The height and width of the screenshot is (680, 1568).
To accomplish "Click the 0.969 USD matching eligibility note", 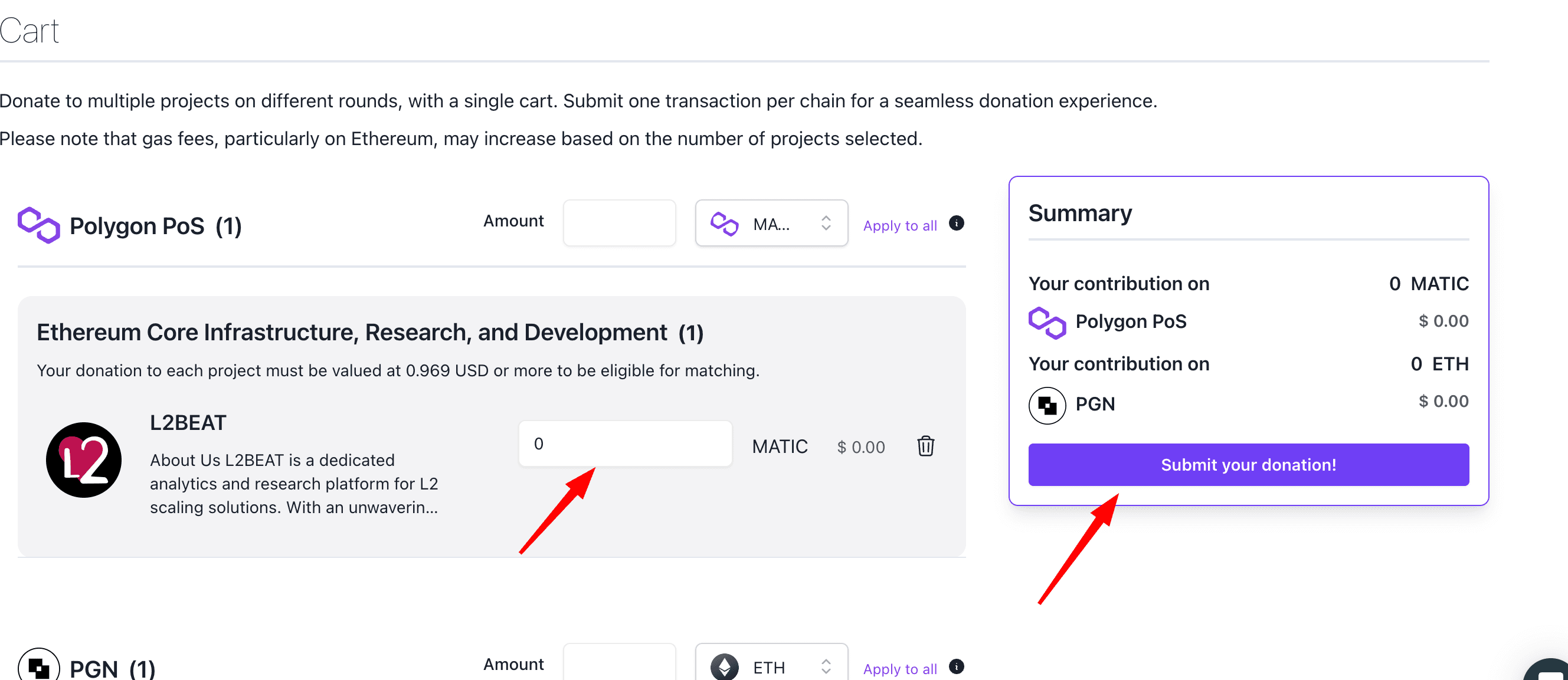I will coord(398,370).
